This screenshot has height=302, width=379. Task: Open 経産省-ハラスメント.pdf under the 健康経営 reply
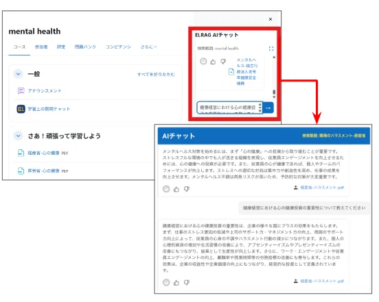322,281
